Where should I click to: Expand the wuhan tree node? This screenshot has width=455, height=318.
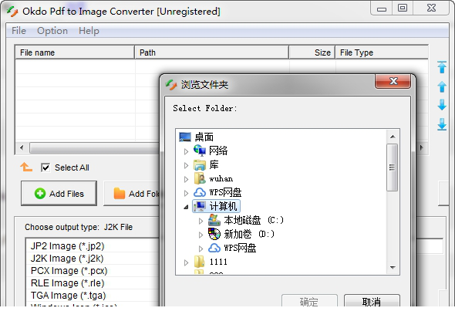(186, 179)
